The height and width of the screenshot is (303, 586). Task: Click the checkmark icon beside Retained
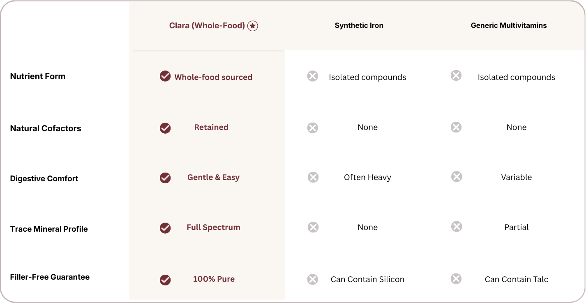pos(165,128)
